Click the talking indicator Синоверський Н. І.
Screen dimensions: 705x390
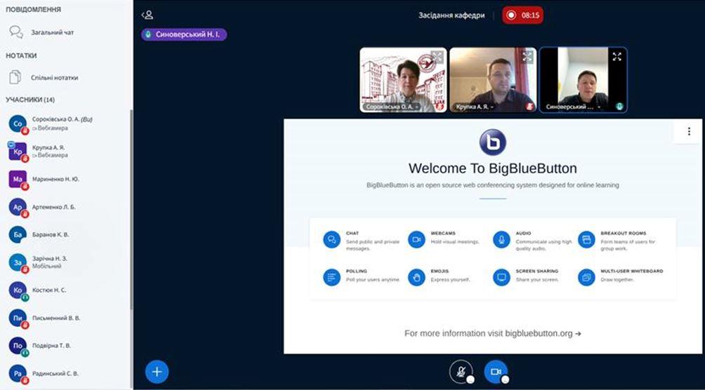point(184,34)
